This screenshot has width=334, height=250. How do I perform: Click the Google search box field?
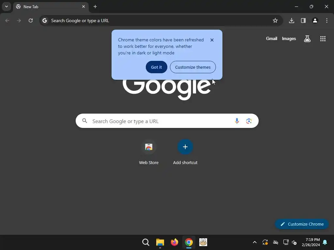167,121
